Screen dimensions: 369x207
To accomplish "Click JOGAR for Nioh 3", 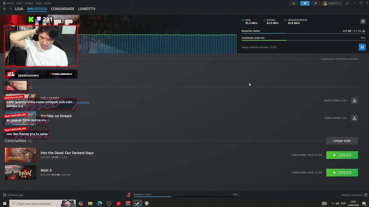I will point(342,172).
